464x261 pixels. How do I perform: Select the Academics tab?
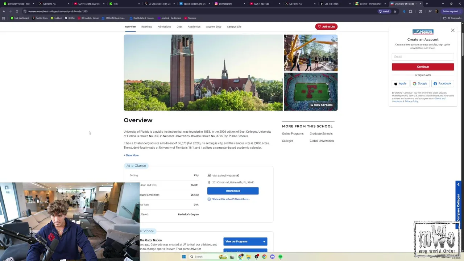click(194, 26)
